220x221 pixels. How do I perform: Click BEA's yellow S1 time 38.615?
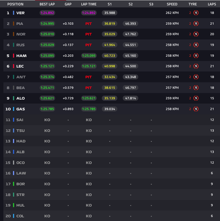(x=110, y=88)
